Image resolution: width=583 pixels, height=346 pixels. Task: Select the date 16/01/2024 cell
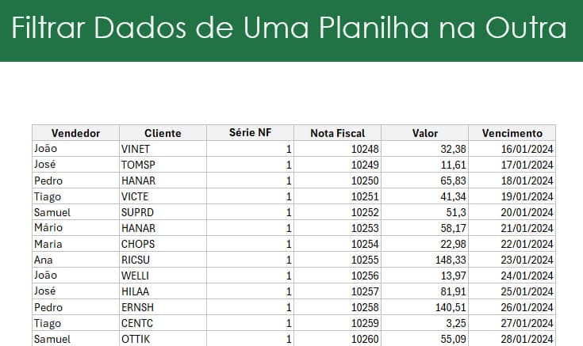coord(512,149)
